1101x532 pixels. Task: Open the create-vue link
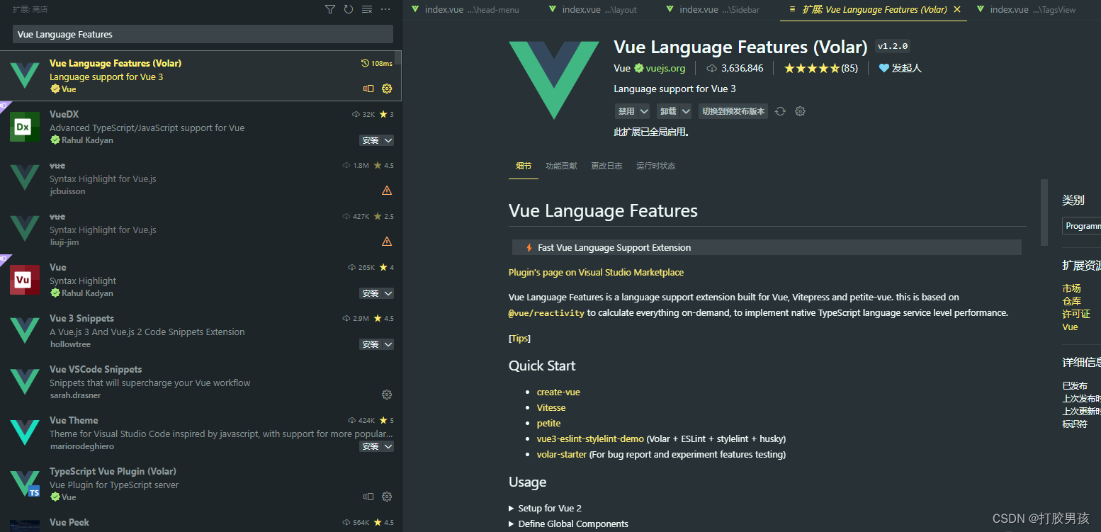click(558, 392)
